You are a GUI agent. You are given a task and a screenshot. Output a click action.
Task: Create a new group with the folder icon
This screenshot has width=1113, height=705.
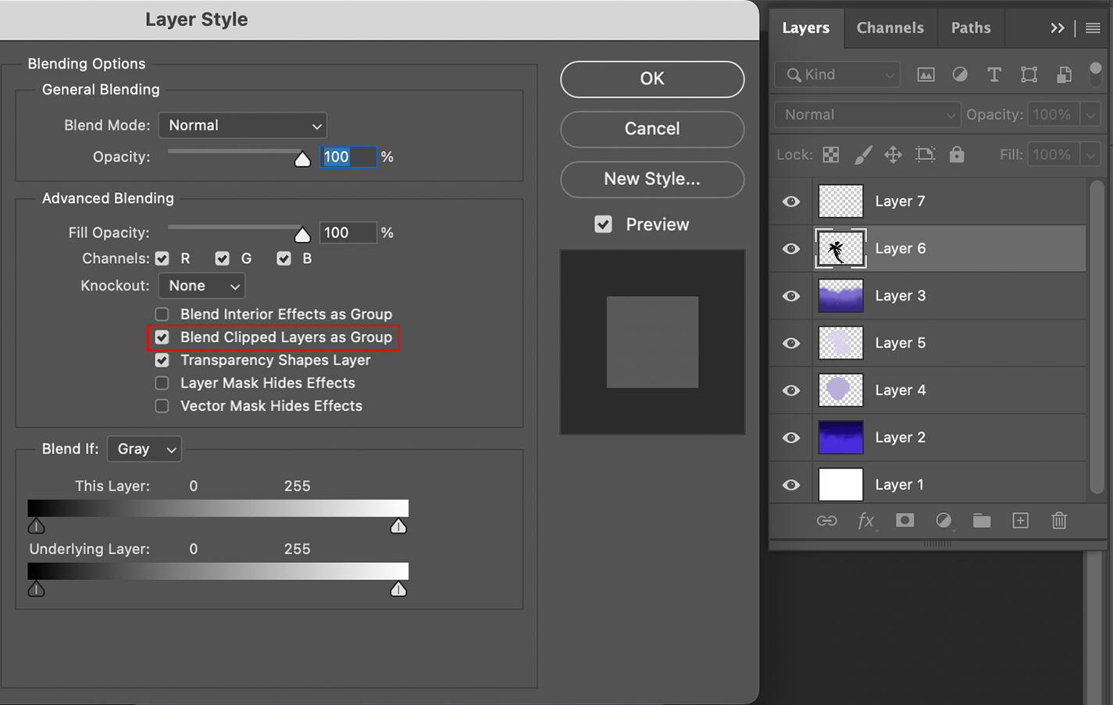coord(982,521)
